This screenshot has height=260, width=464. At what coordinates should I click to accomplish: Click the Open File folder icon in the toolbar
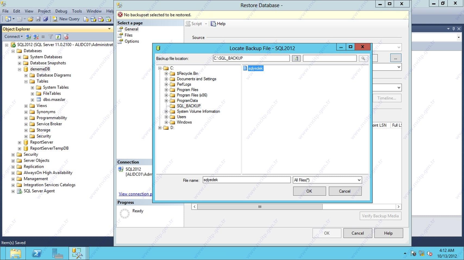30,19
